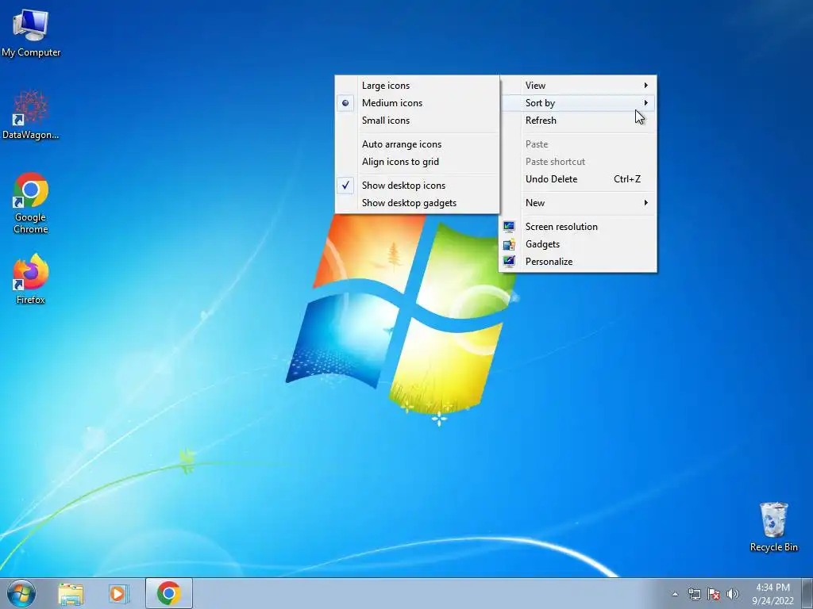Launch Windows Media Player from the taskbar
This screenshot has height=609, width=813.
click(x=118, y=593)
